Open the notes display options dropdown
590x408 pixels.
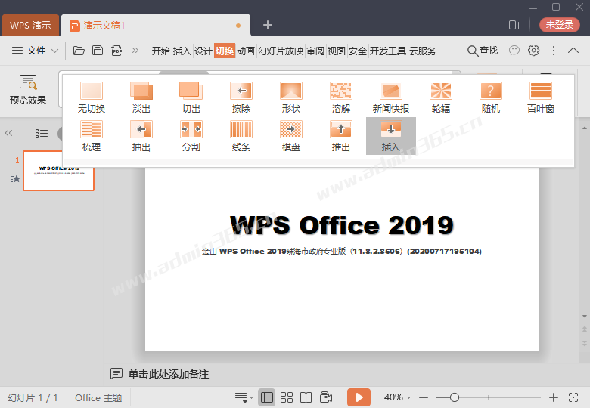click(244, 397)
